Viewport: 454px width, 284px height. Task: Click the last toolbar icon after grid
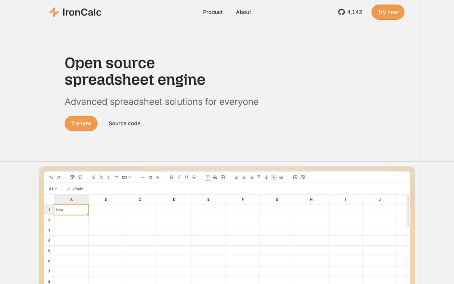[303, 177]
